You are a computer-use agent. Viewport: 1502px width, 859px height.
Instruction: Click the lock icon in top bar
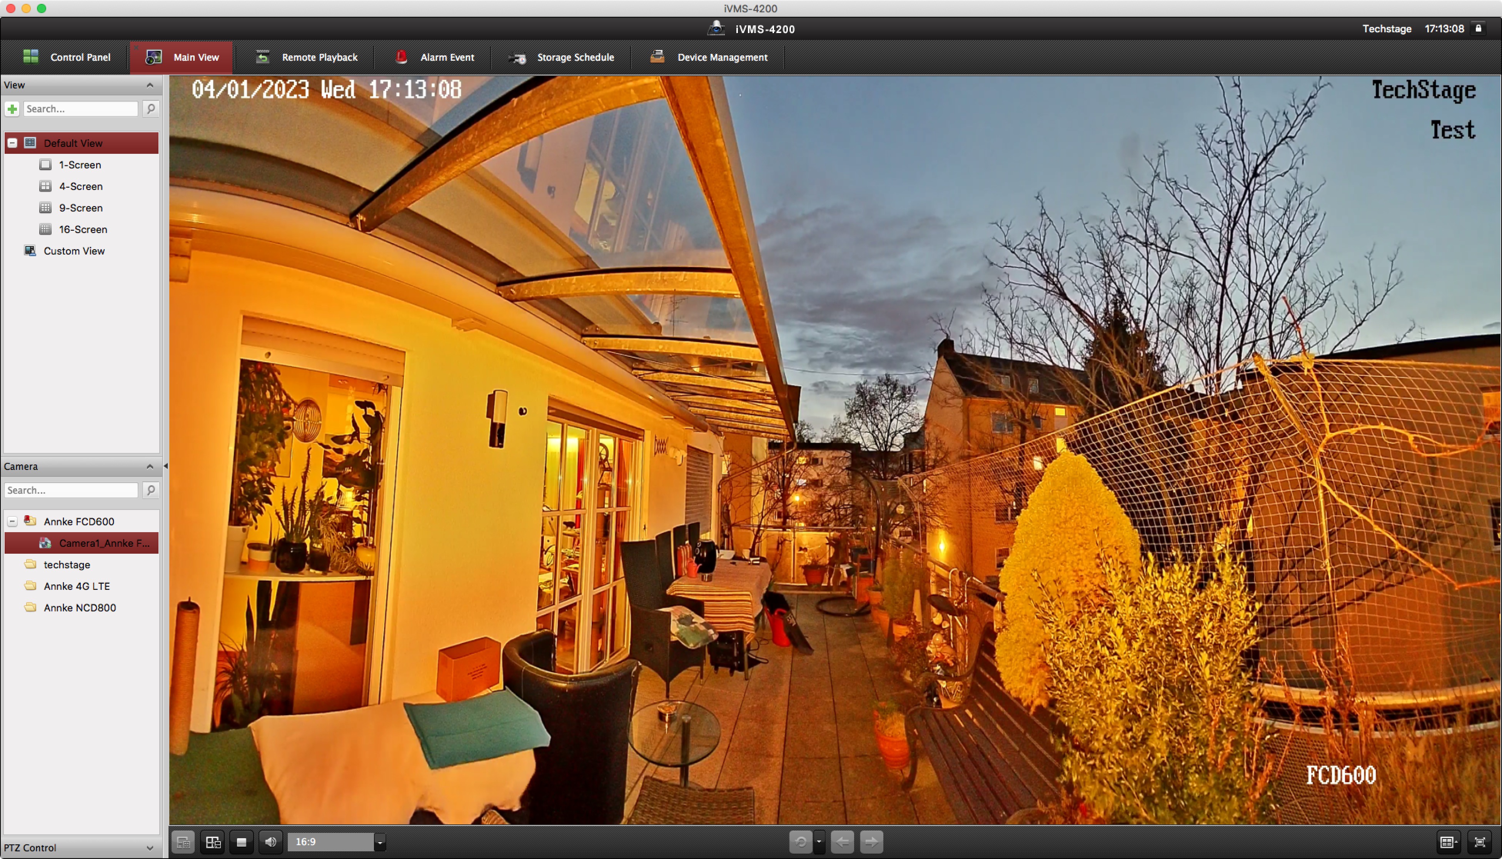tap(1479, 28)
